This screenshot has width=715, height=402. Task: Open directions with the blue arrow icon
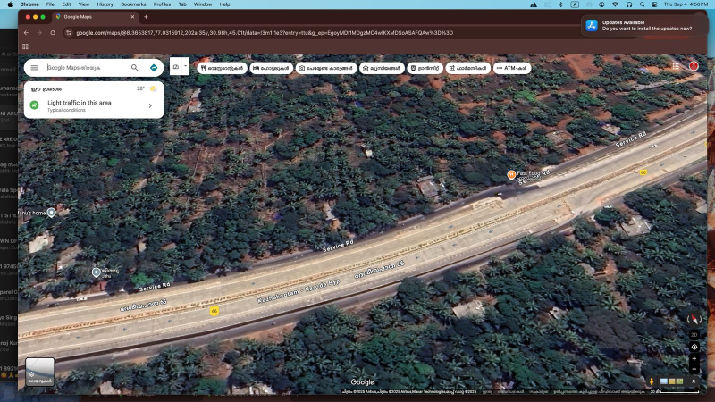(154, 68)
